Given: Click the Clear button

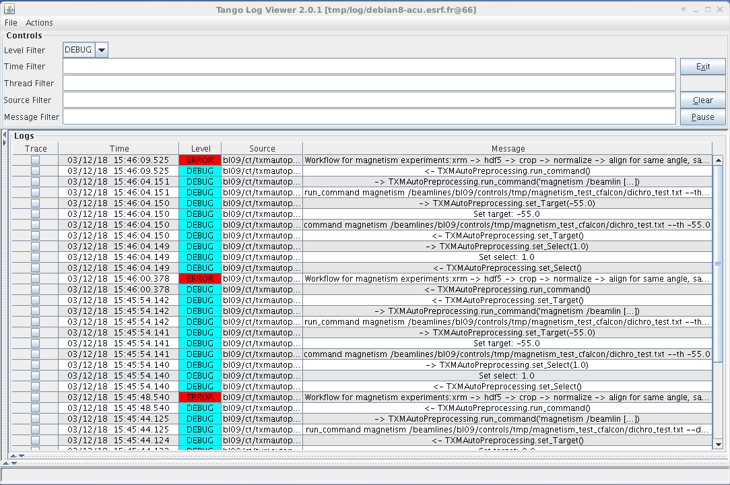Looking at the screenshot, I should coord(702,100).
